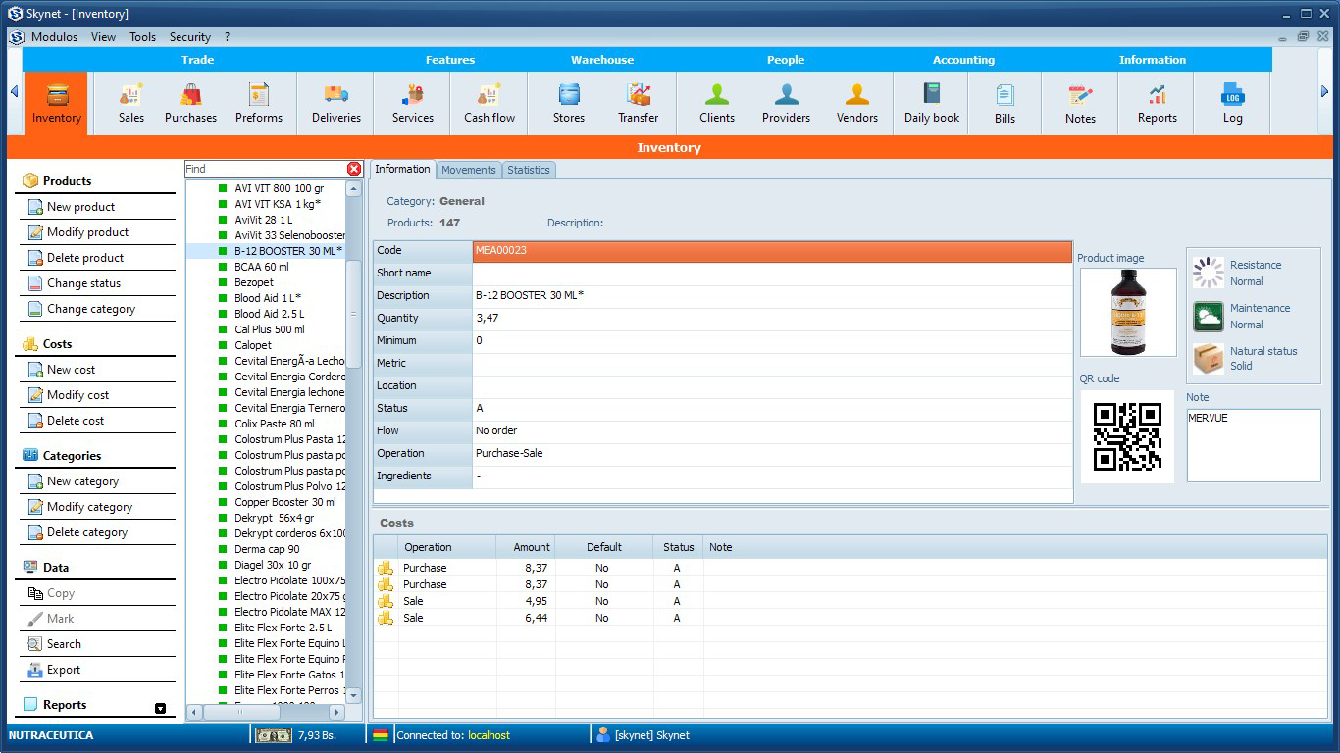This screenshot has width=1340, height=753.
Task: Open the Deliveries module
Action: pyautogui.click(x=335, y=102)
